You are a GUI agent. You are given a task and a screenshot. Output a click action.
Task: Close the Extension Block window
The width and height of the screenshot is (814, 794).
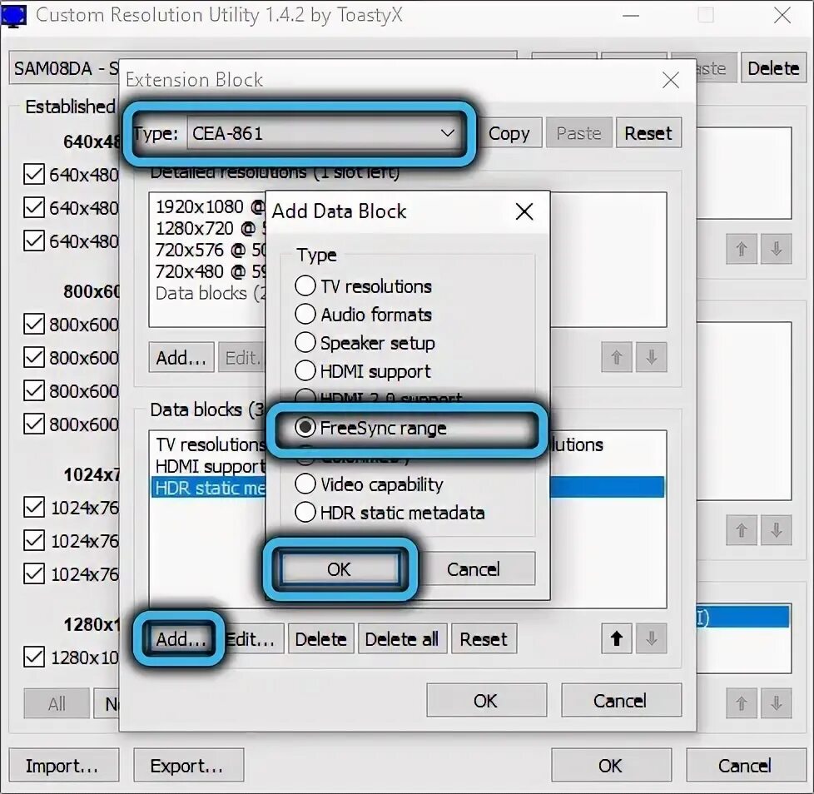tap(671, 80)
